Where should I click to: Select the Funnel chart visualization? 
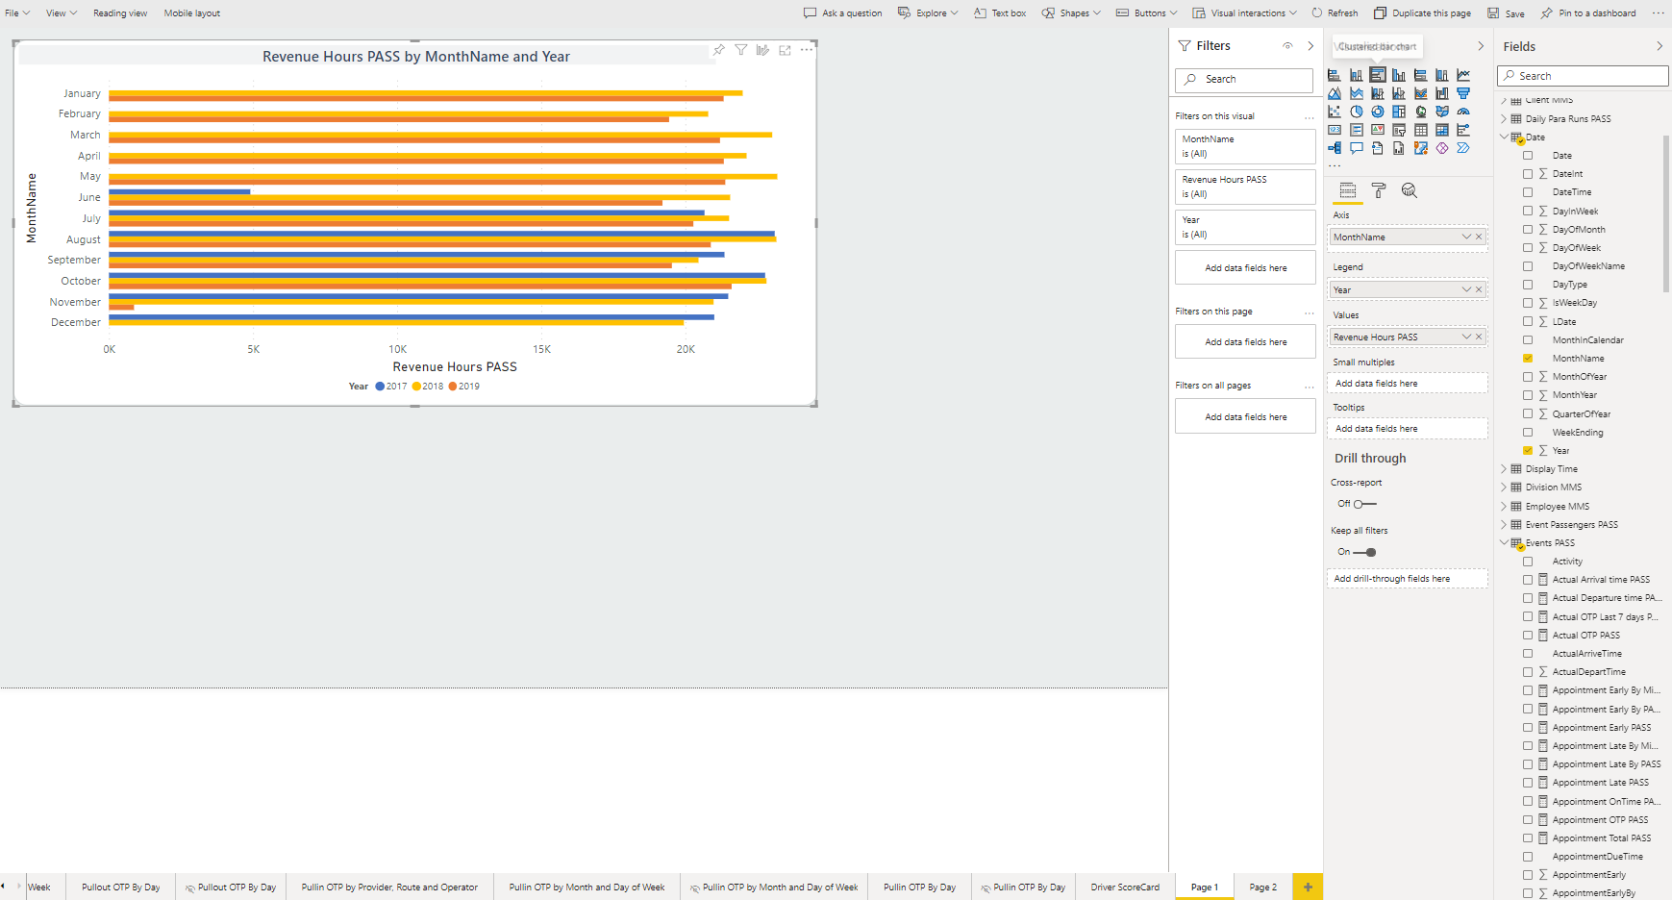pos(1463,93)
